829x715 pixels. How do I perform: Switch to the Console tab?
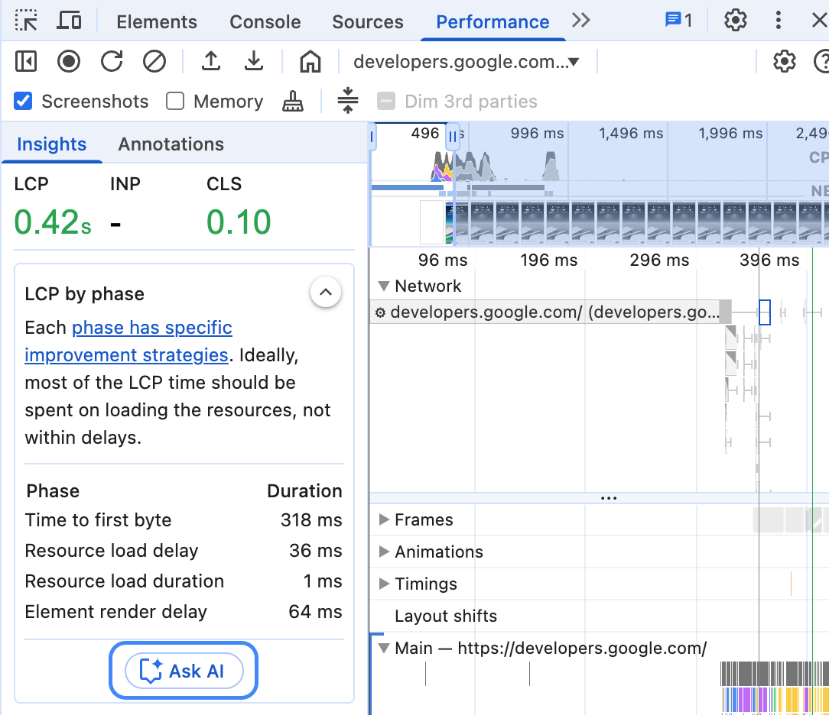coord(265,22)
